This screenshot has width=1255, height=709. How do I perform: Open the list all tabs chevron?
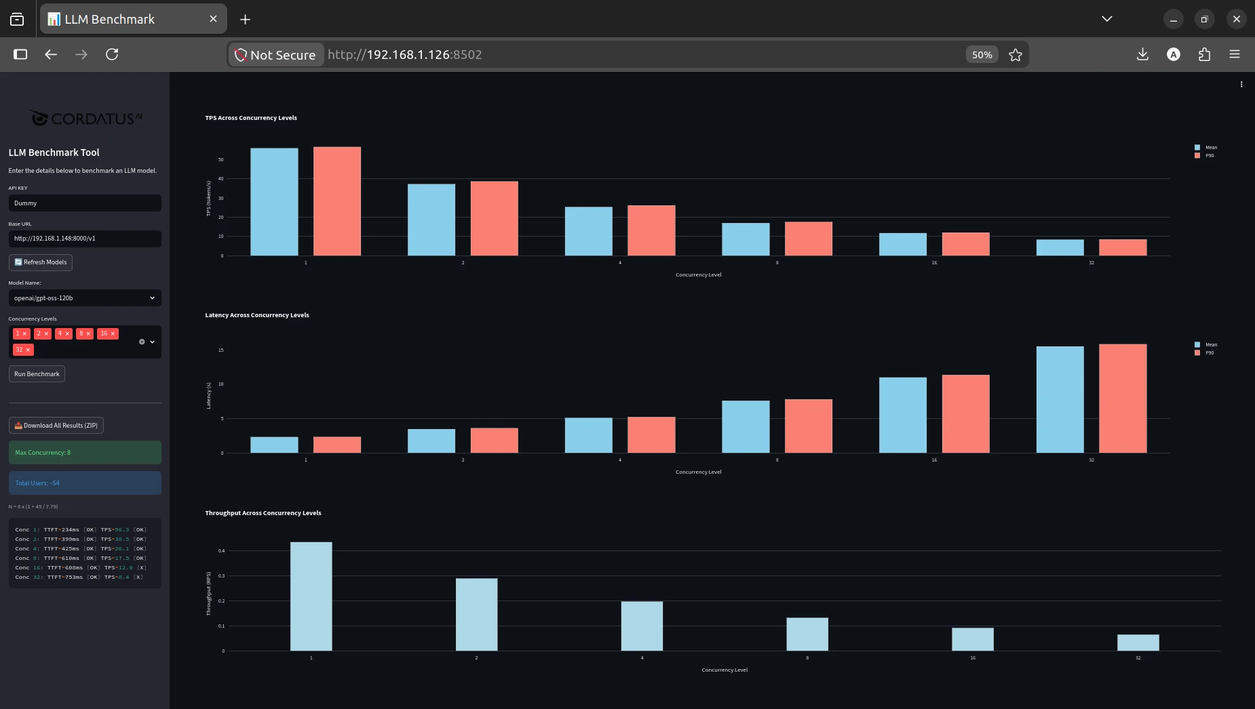(1107, 19)
